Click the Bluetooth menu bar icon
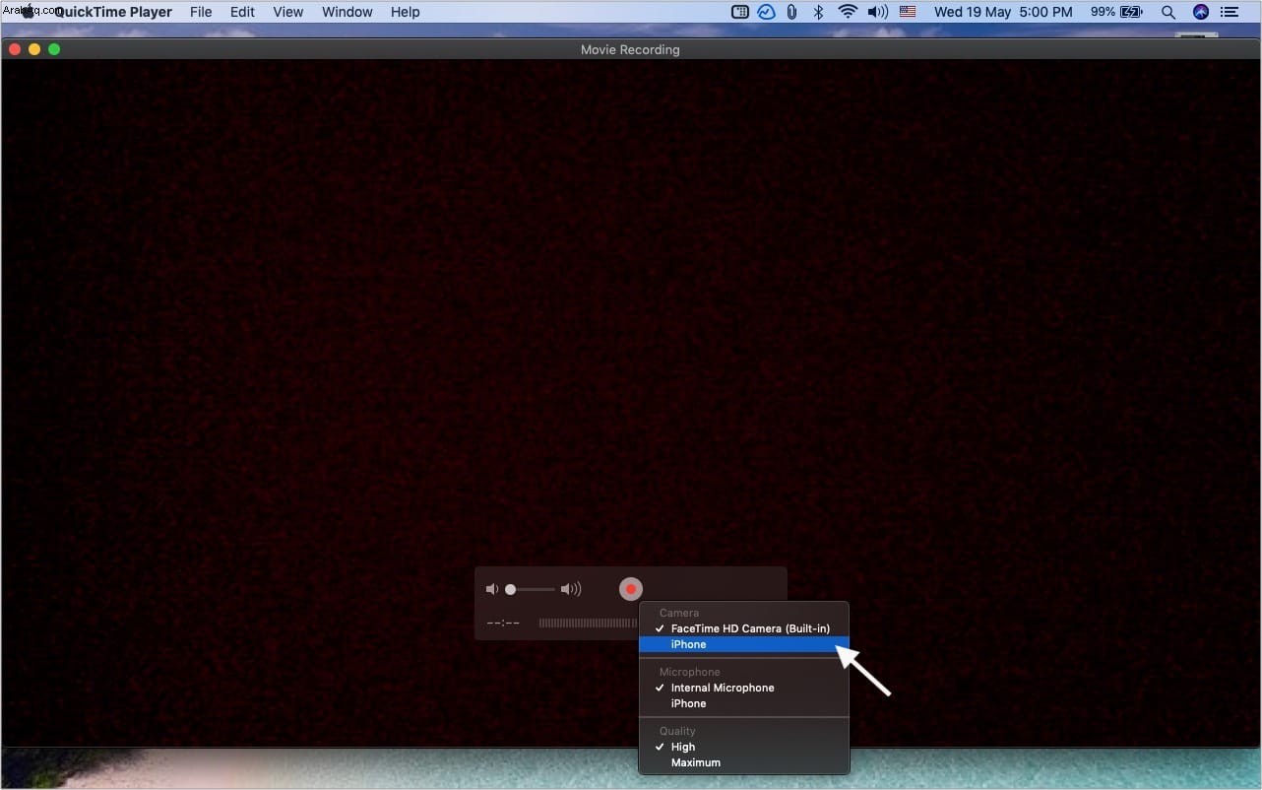 pos(818,12)
